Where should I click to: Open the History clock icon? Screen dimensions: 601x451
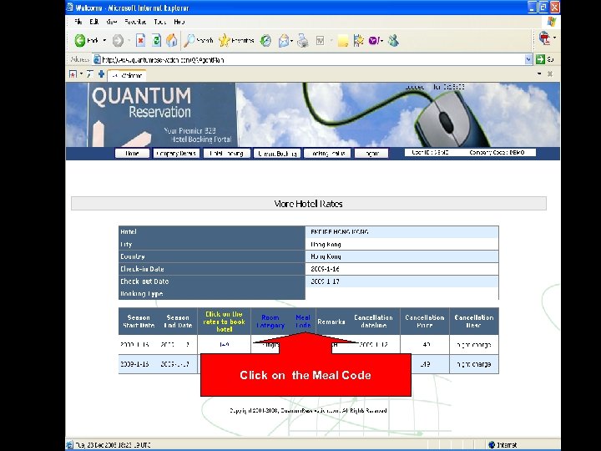(x=265, y=40)
